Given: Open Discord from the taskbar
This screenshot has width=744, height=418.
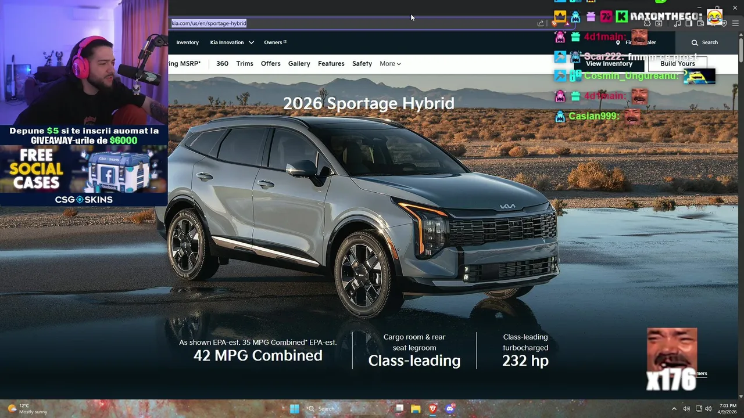Looking at the screenshot, I should click(x=449, y=409).
